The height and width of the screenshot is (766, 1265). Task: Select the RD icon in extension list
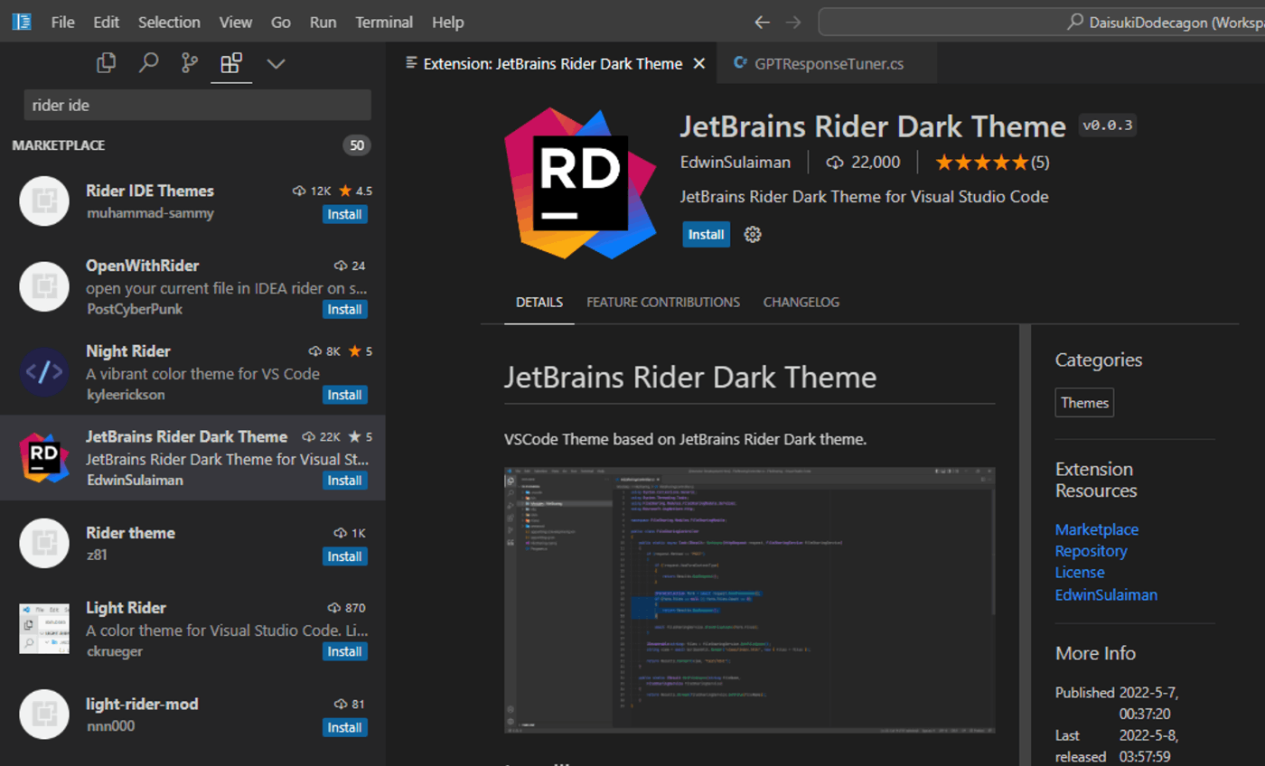(44, 458)
